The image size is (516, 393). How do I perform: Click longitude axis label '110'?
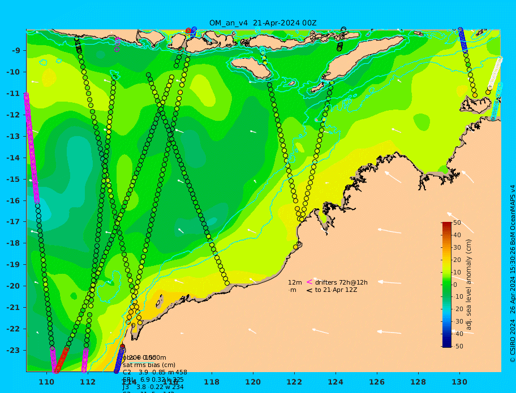[x=47, y=382]
